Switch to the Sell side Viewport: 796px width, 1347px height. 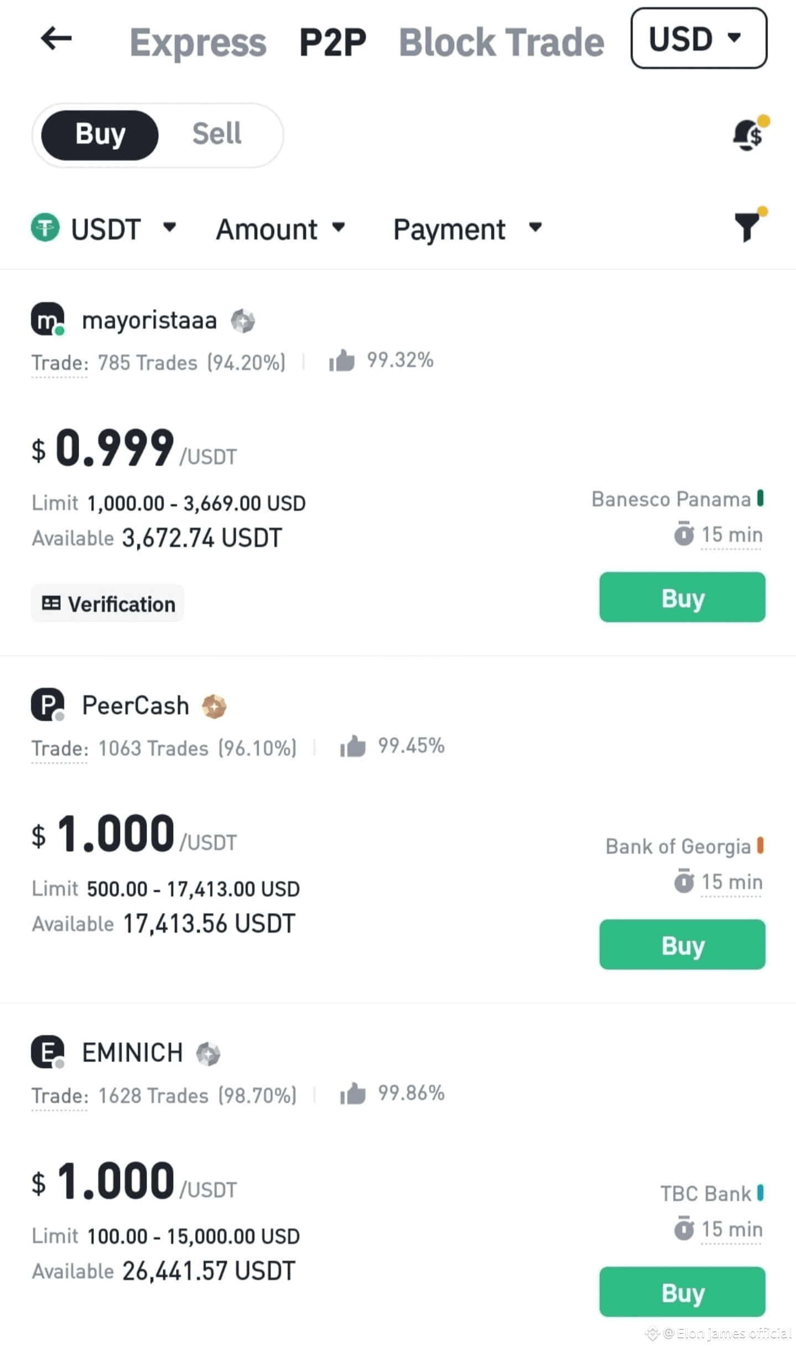216,134
